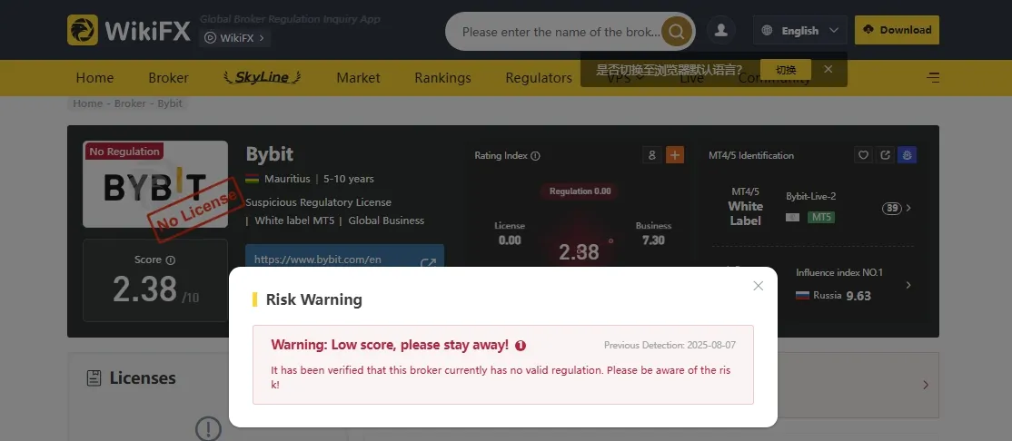The image size is (1012, 441).
Task: Open the English language dropdown
Action: (799, 30)
